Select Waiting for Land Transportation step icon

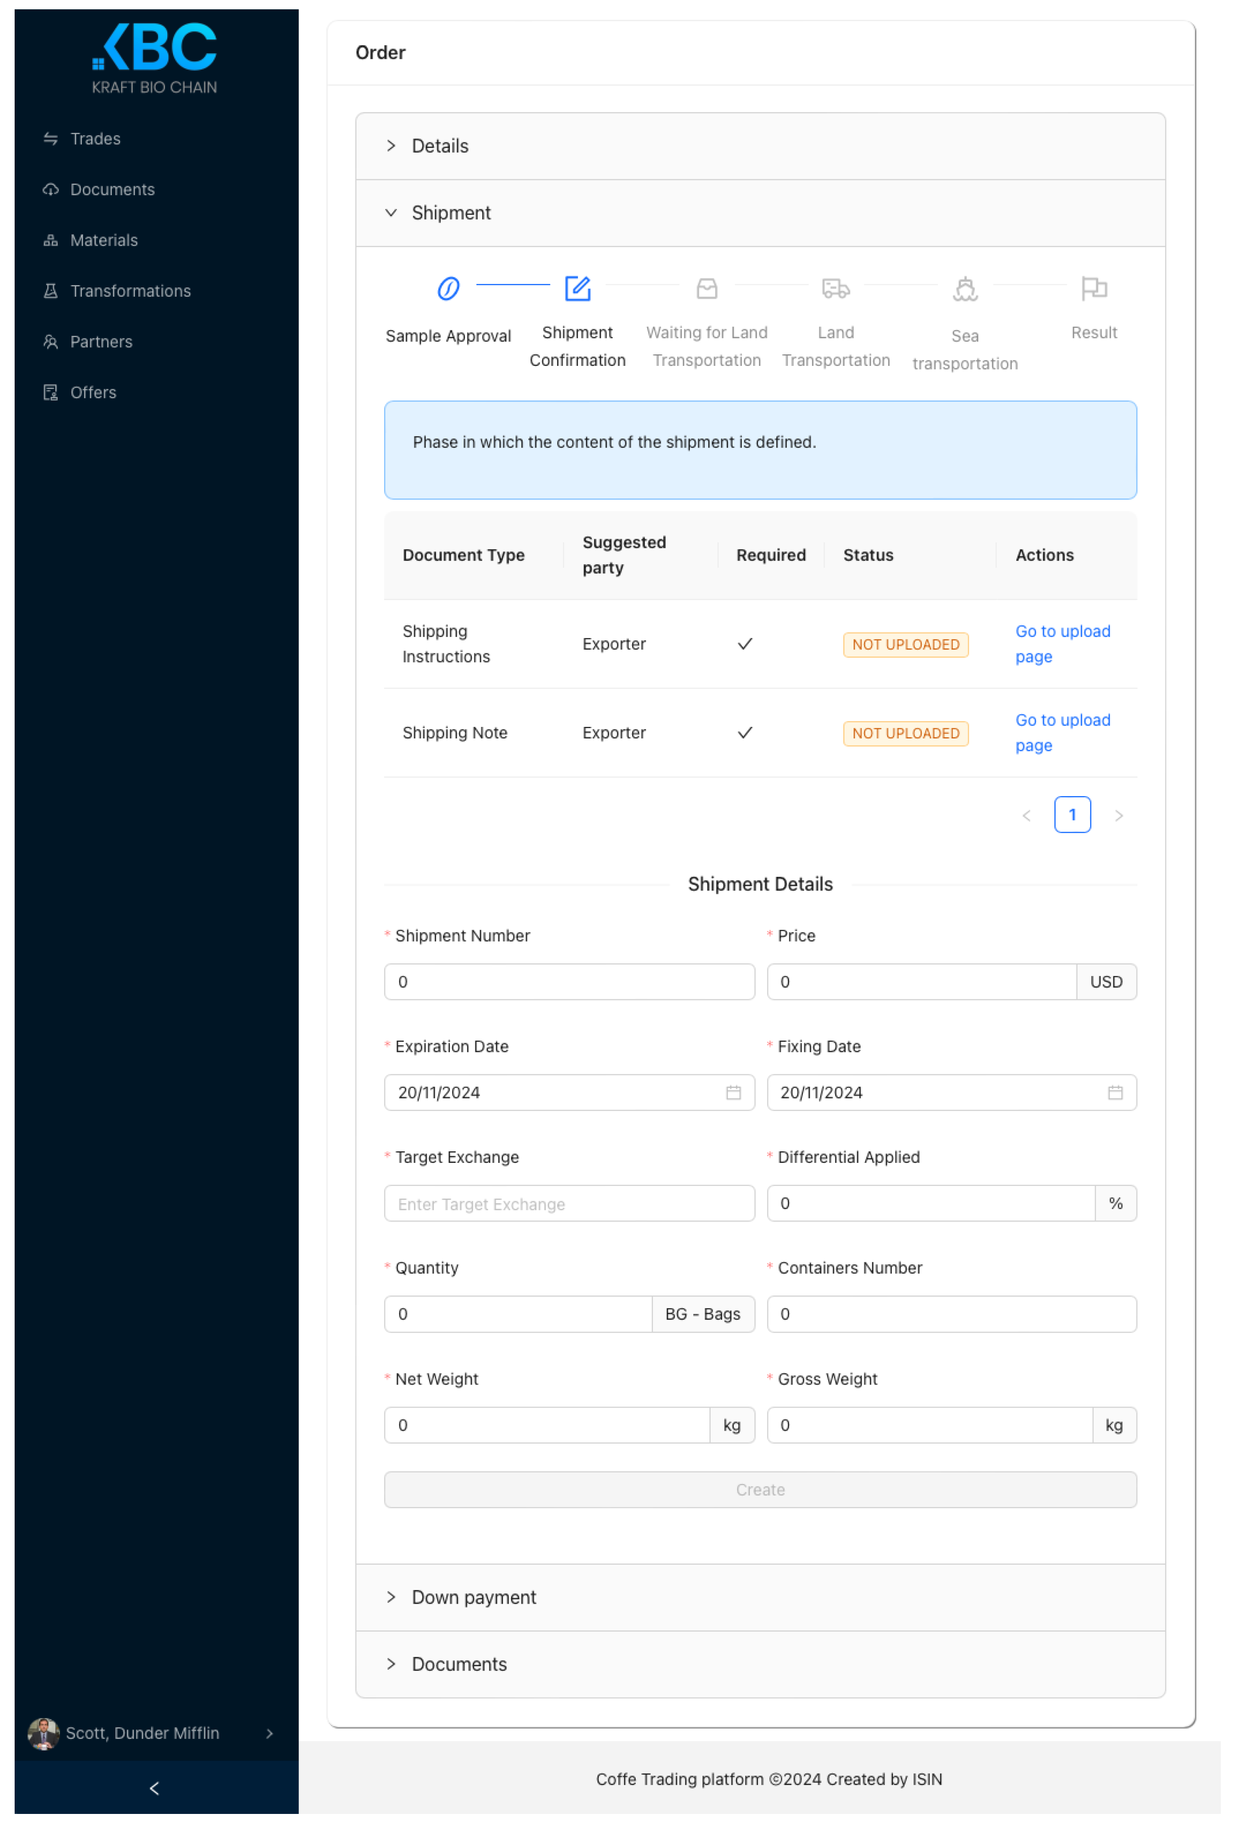[707, 289]
